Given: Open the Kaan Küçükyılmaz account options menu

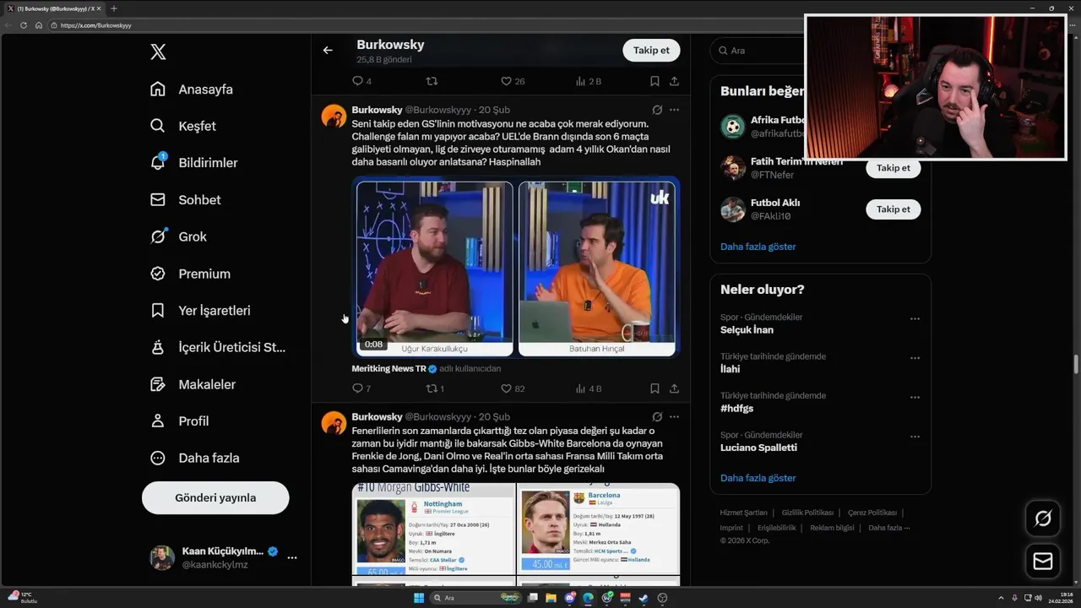Looking at the screenshot, I should click(291, 557).
